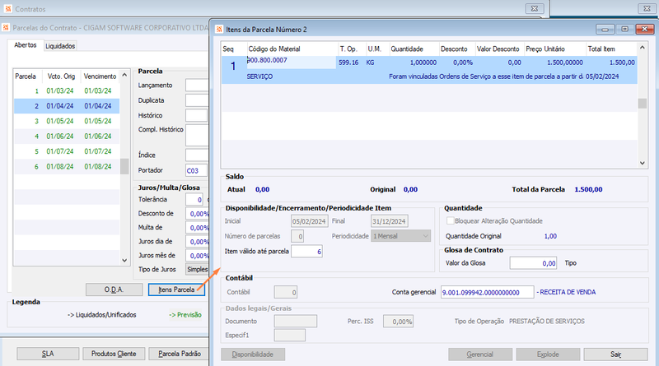Minimize the Itens da Parcela window
This screenshot has width=659, height=366.
click(605, 29)
